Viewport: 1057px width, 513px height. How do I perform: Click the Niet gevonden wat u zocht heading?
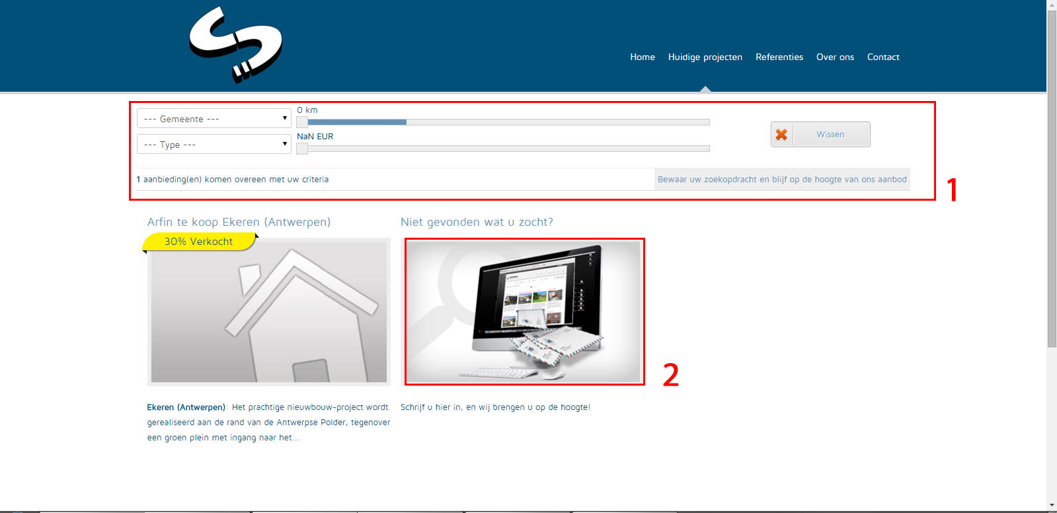click(x=477, y=222)
